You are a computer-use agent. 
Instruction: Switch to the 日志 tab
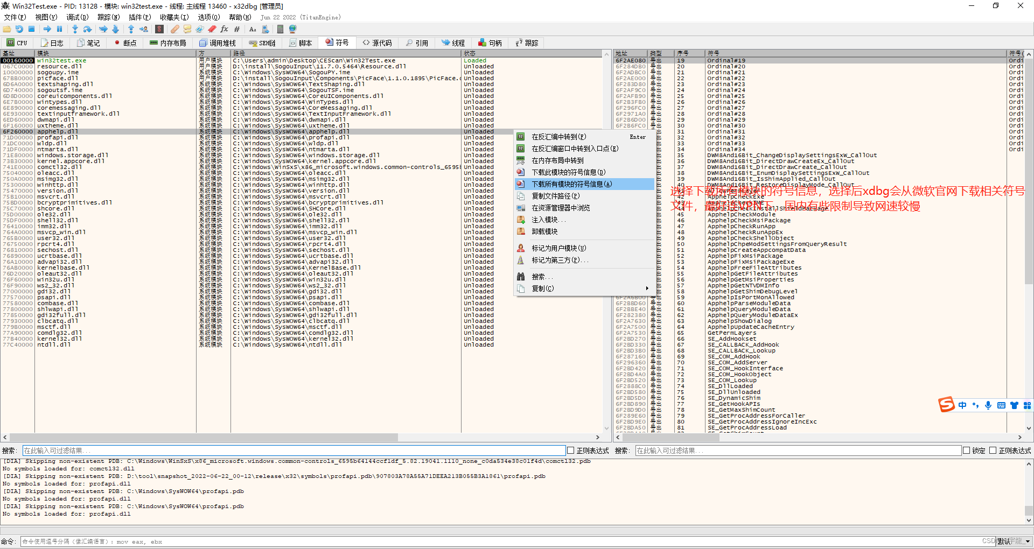click(51, 43)
